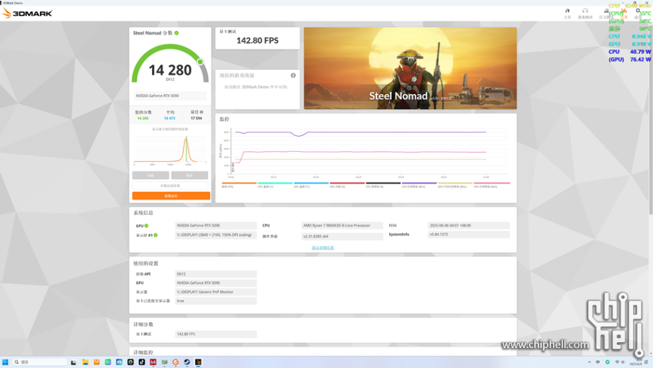Click the orange run again button
Viewport: 653px width, 368px height.
(x=171, y=196)
